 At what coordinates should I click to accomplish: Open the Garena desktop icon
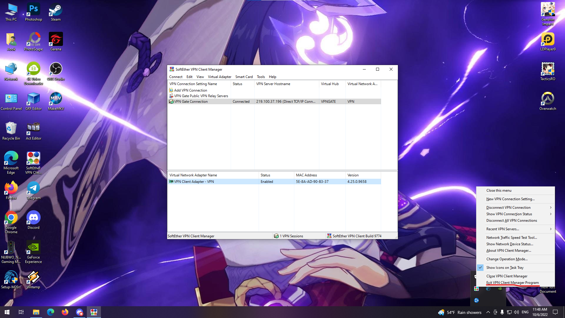(56, 42)
